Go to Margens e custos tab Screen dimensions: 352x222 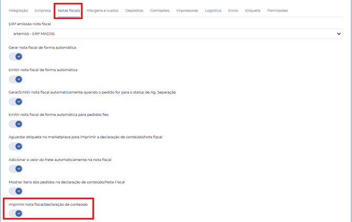[x=102, y=11]
